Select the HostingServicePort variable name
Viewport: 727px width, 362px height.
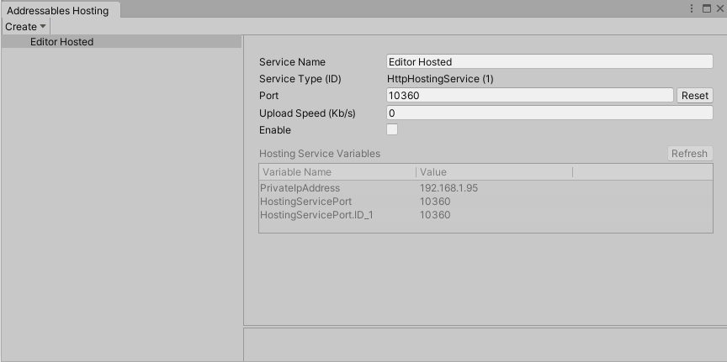click(305, 202)
